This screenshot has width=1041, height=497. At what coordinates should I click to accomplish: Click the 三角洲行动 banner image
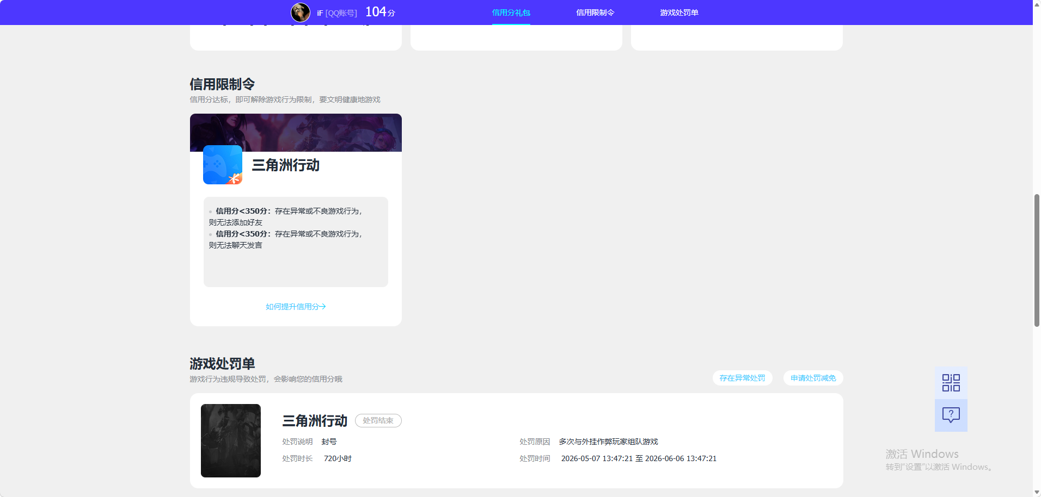point(296,133)
